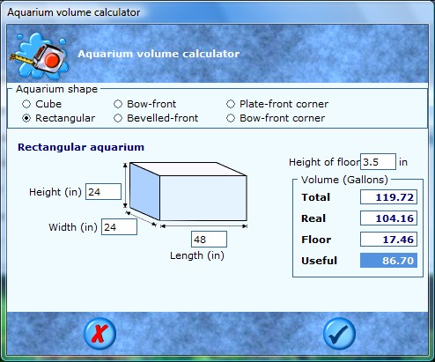This screenshot has width=435, height=362.
Task: Click the 'Height (in)' label
Action: (x=55, y=192)
